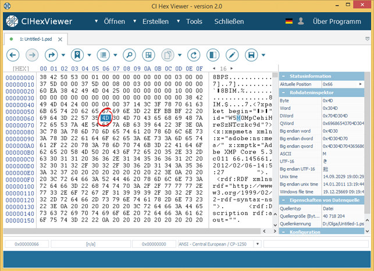This screenshot has width=374, height=271.
Task: Click the horizontal scrollbar right arrow
Action: click(x=275, y=231)
